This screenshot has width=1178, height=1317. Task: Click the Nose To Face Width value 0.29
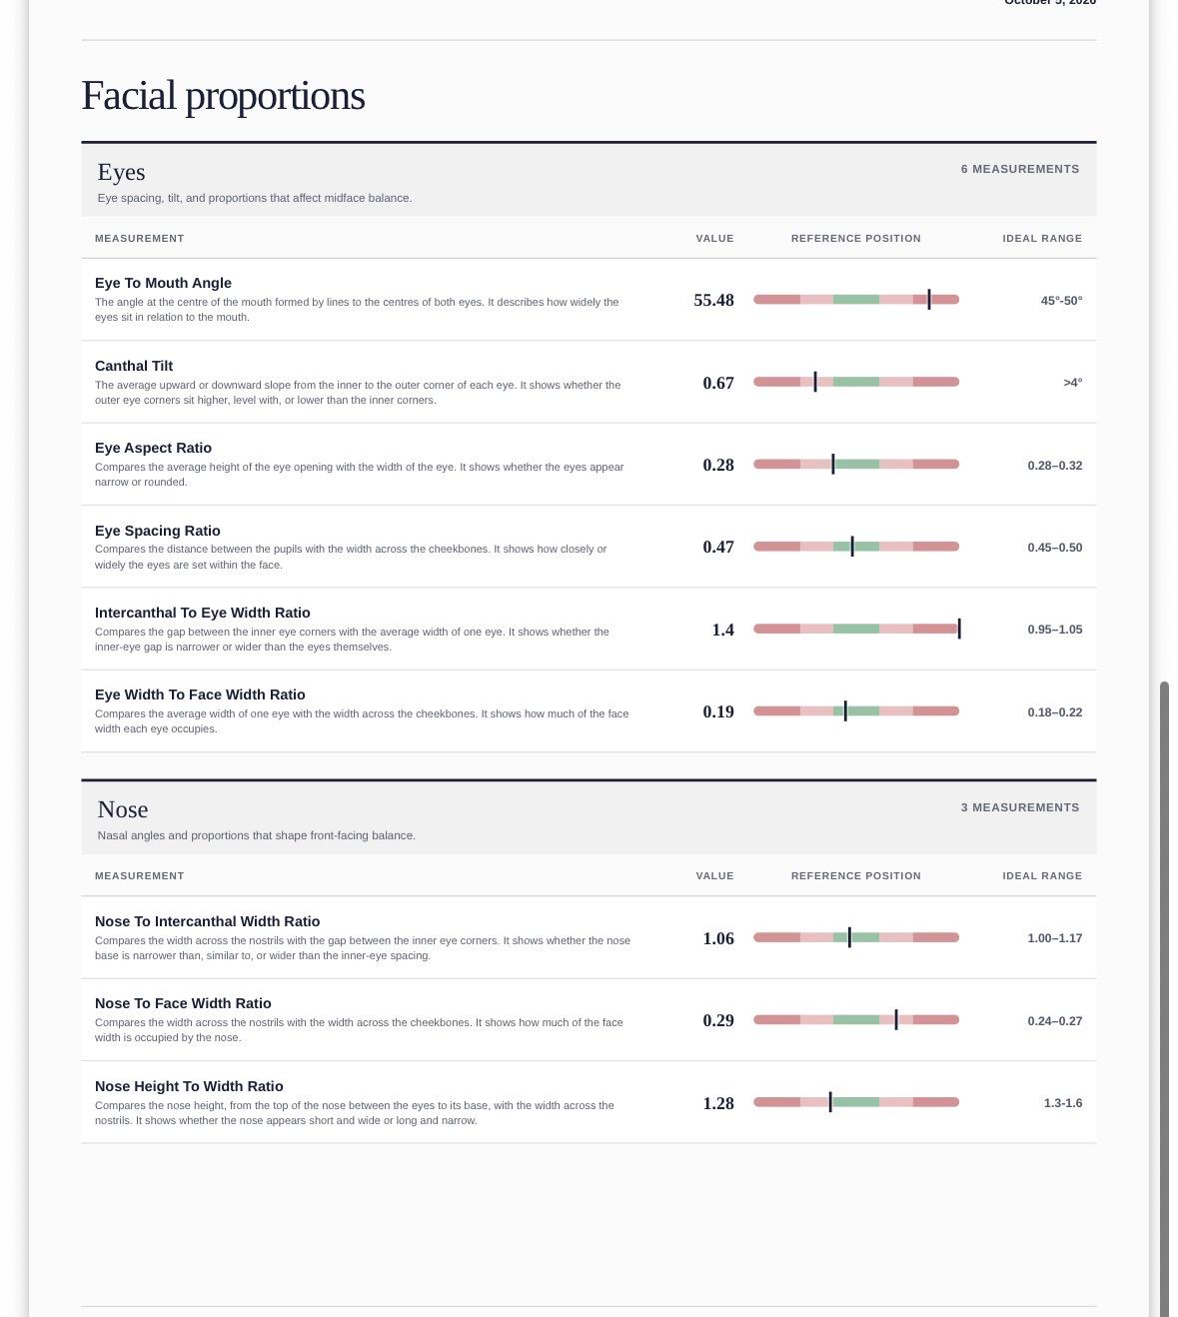click(x=718, y=1020)
